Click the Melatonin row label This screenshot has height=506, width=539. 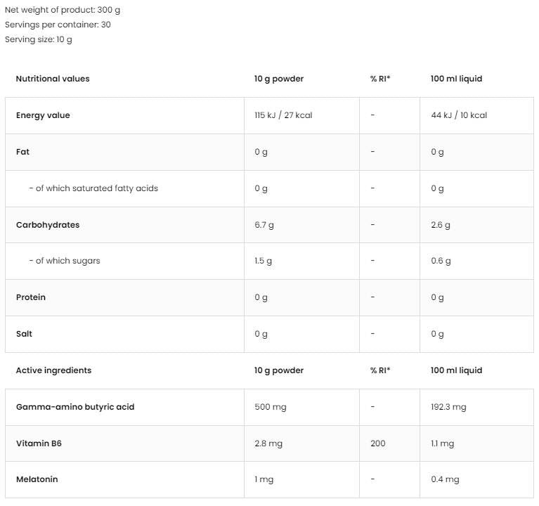37,479
